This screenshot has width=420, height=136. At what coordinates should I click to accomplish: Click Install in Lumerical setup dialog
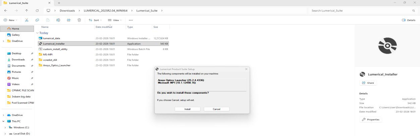(x=187, y=109)
